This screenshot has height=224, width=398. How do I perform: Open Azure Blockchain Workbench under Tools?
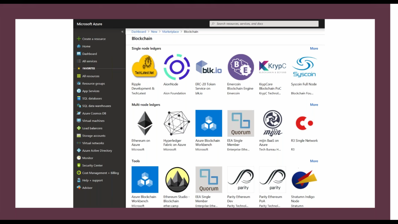(145, 179)
